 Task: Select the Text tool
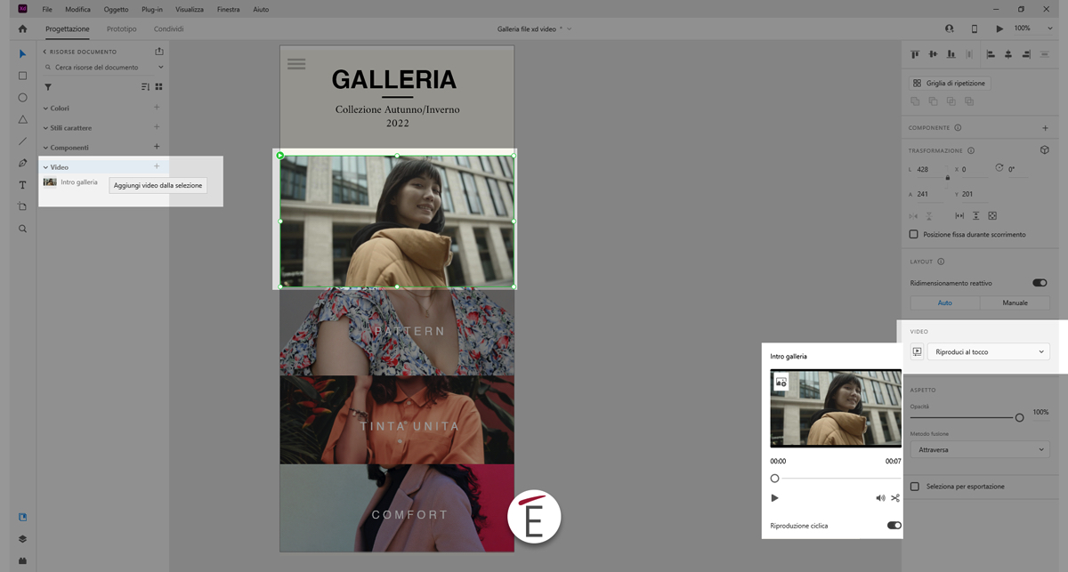tap(23, 185)
